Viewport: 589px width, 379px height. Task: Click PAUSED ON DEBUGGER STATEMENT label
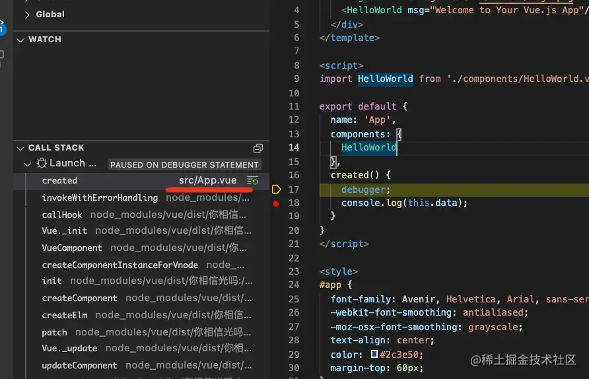coord(184,165)
